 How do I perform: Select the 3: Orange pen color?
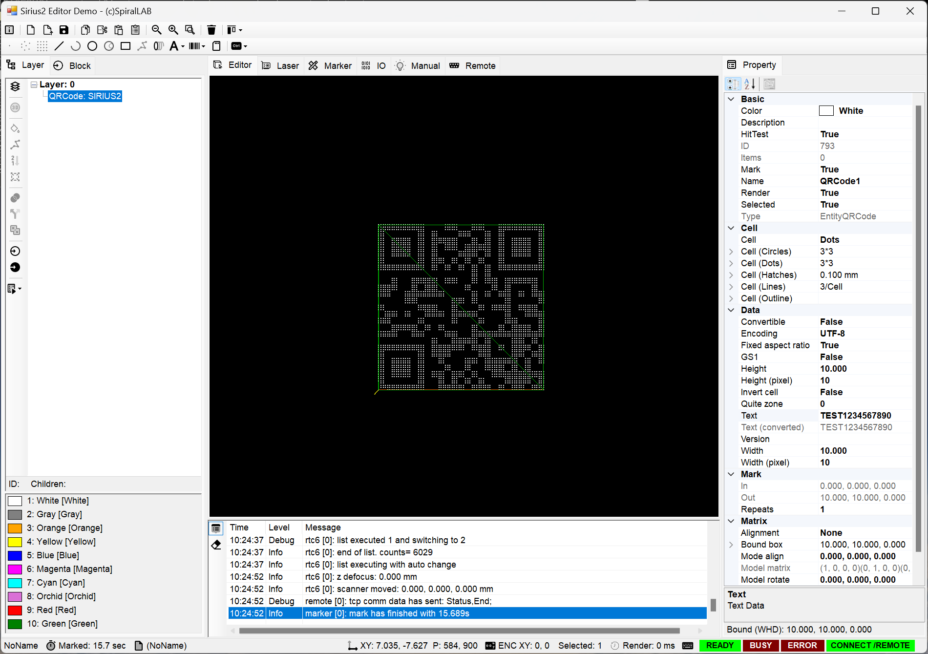coord(64,528)
